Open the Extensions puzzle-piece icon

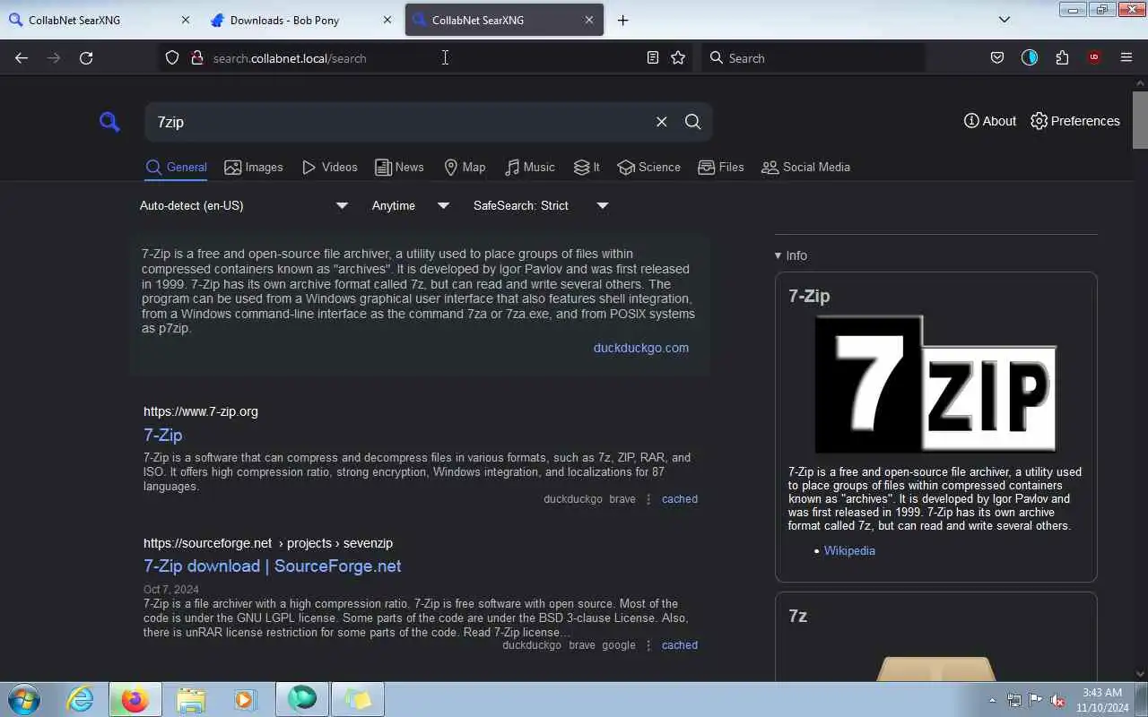[x=1062, y=57]
